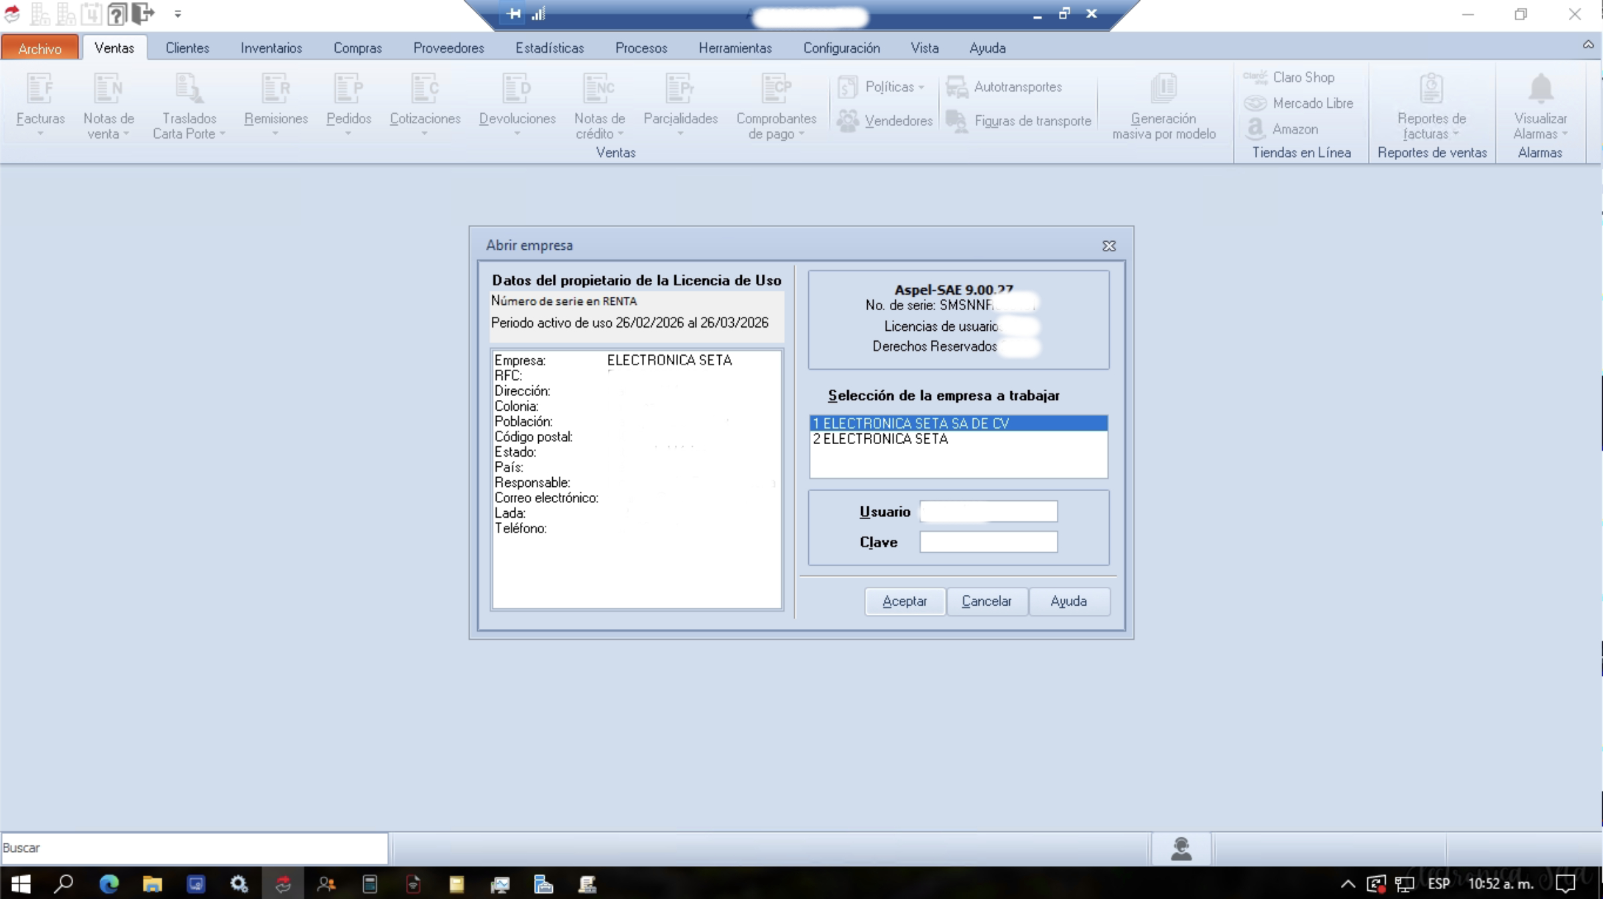Switch to the Clientes tab
This screenshot has height=899, width=1603.
click(187, 48)
